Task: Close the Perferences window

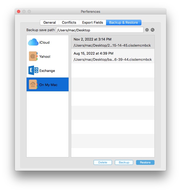Action: pos(19,11)
